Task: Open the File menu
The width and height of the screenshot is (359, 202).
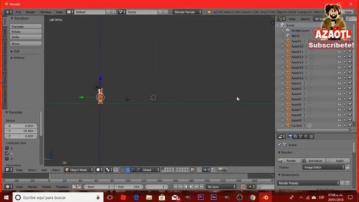Action: pyautogui.click(x=18, y=12)
